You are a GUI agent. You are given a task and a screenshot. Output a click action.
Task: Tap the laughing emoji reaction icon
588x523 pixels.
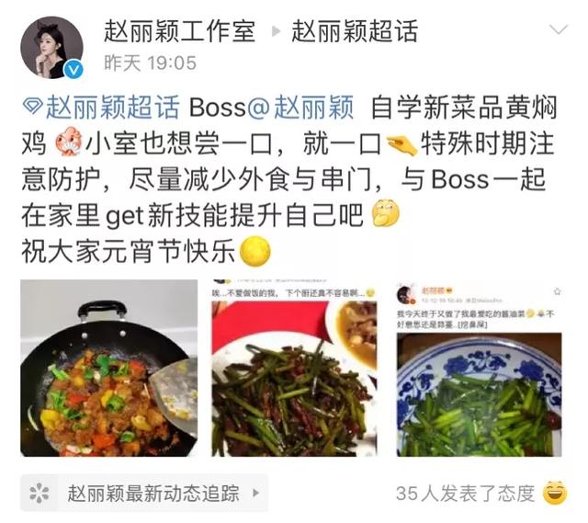coord(555,493)
